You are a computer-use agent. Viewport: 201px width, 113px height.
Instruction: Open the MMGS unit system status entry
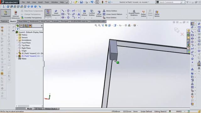point(179,111)
